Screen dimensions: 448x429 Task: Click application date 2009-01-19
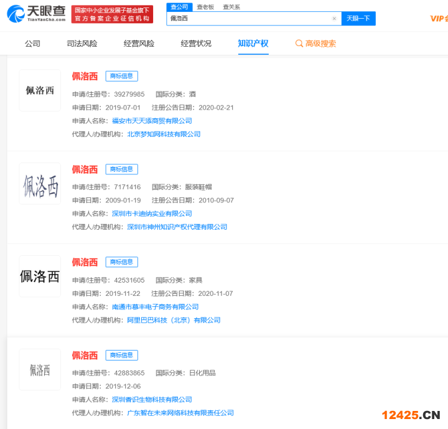click(x=123, y=200)
